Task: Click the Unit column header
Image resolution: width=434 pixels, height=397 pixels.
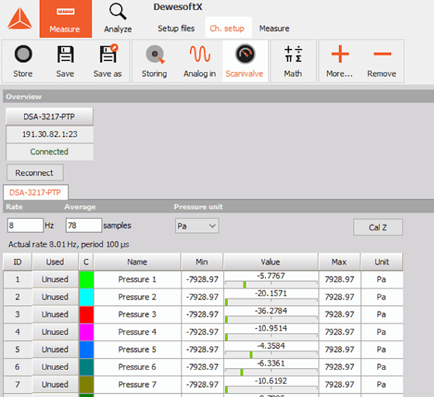Action: pos(382,262)
